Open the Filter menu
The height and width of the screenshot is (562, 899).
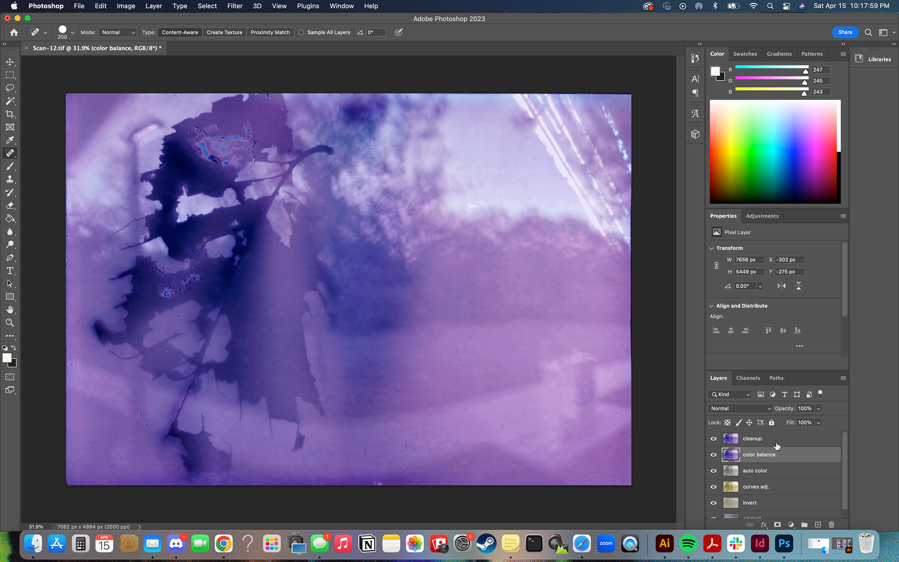pyautogui.click(x=235, y=6)
